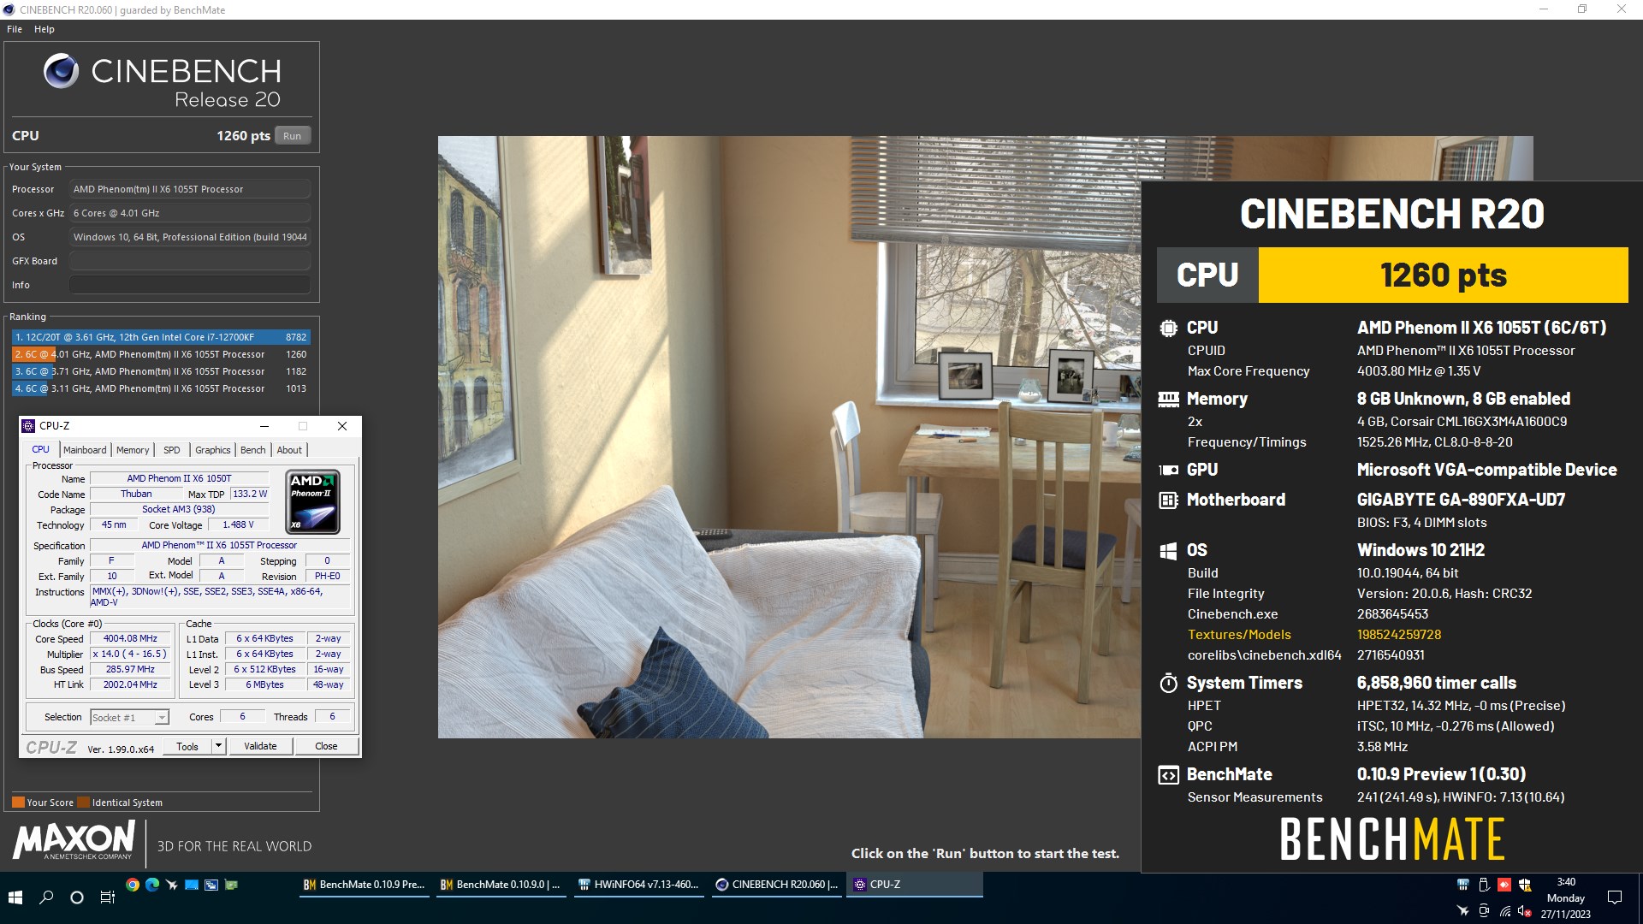Click the Safely Remove Hardware USB tray icon
Viewport: 1643px width, 924px height.
(x=1484, y=885)
